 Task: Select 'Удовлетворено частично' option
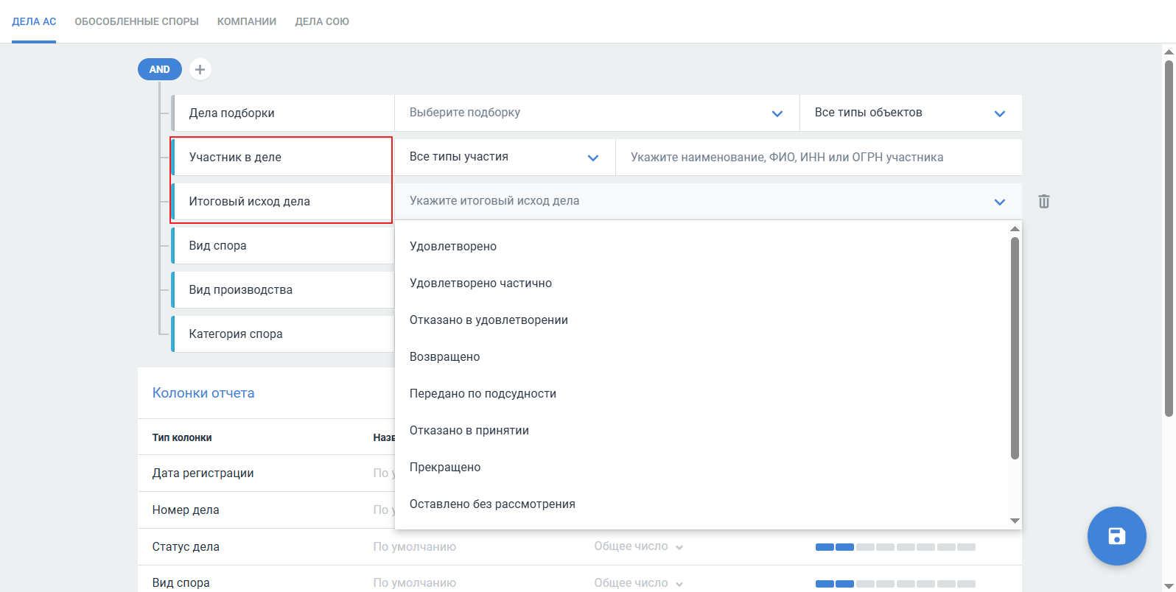(x=480, y=283)
